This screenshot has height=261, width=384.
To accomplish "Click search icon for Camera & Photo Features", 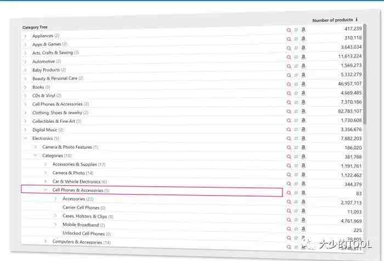I will pos(289,147).
